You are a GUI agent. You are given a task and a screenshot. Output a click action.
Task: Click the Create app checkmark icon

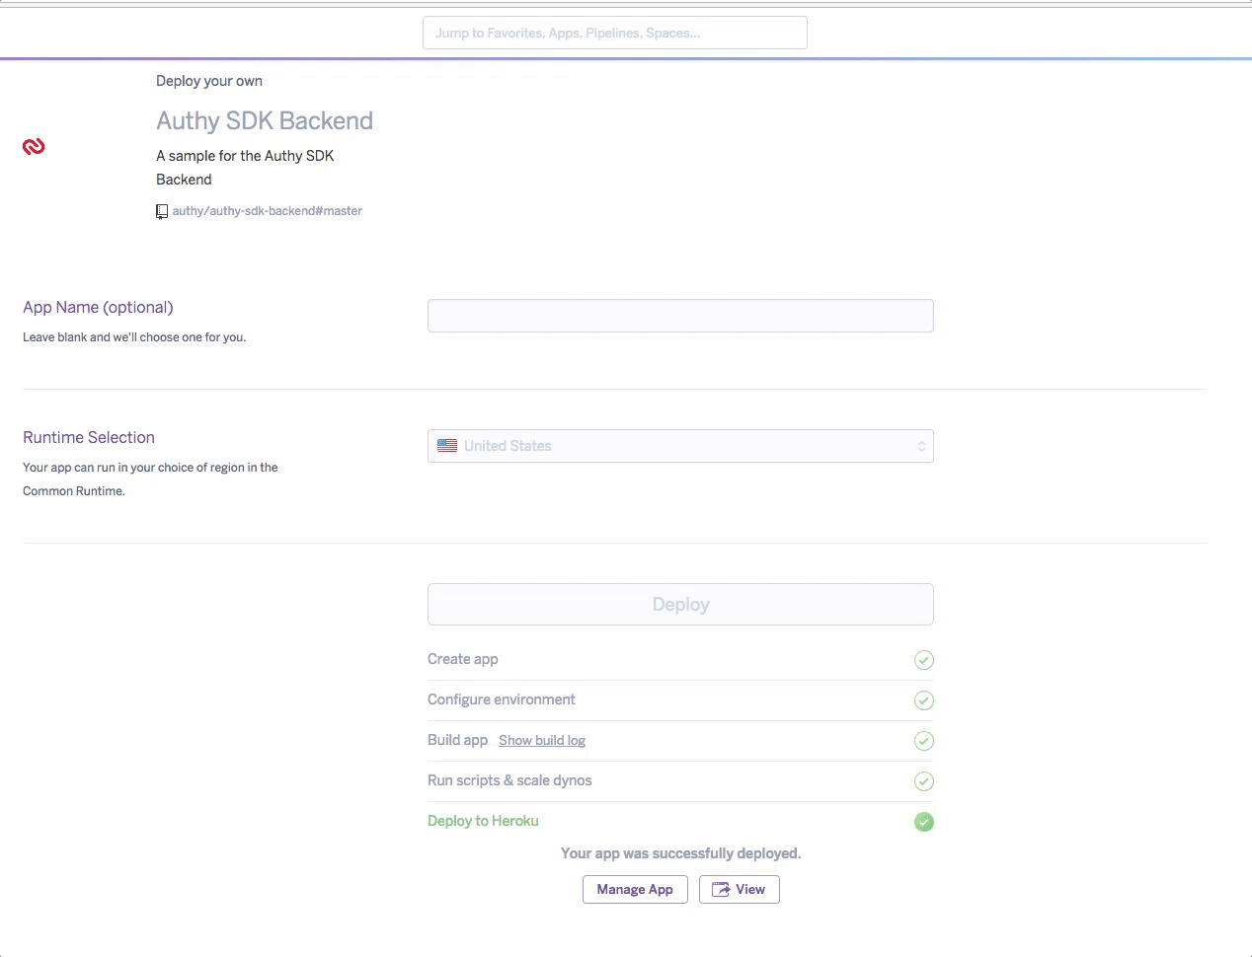pyautogui.click(x=924, y=660)
